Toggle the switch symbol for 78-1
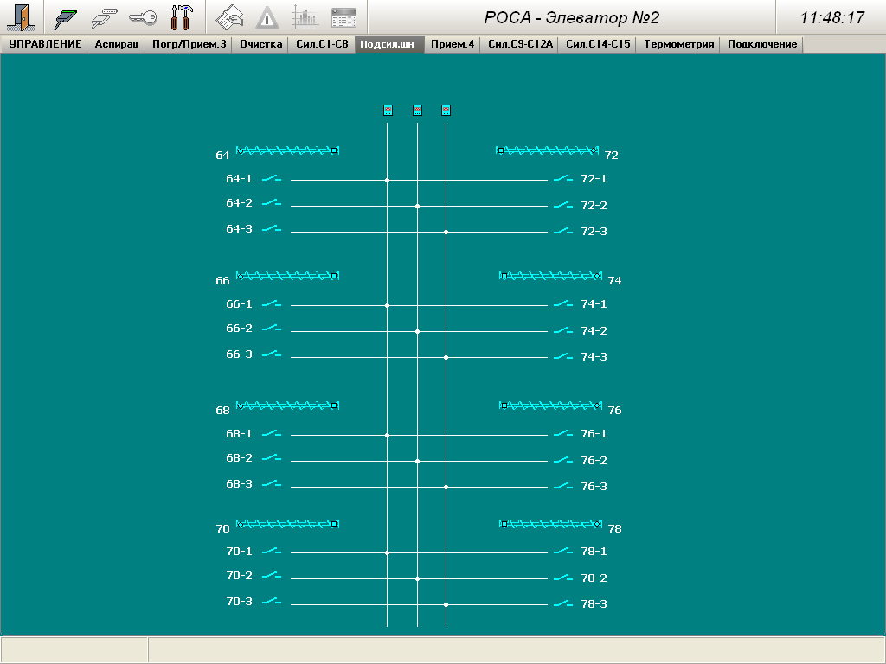Viewport: 886px width, 664px height. [x=563, y=551]
